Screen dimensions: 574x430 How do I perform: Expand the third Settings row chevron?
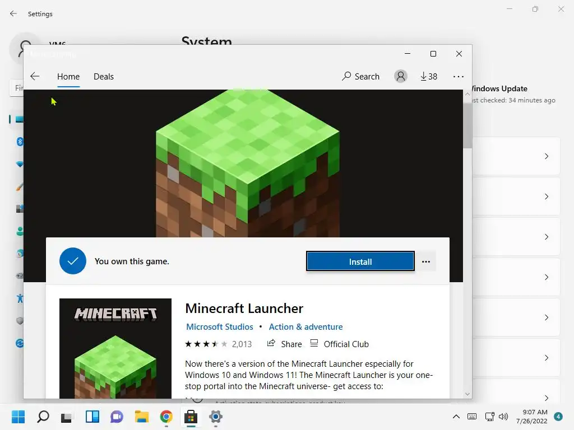point(547,237)
